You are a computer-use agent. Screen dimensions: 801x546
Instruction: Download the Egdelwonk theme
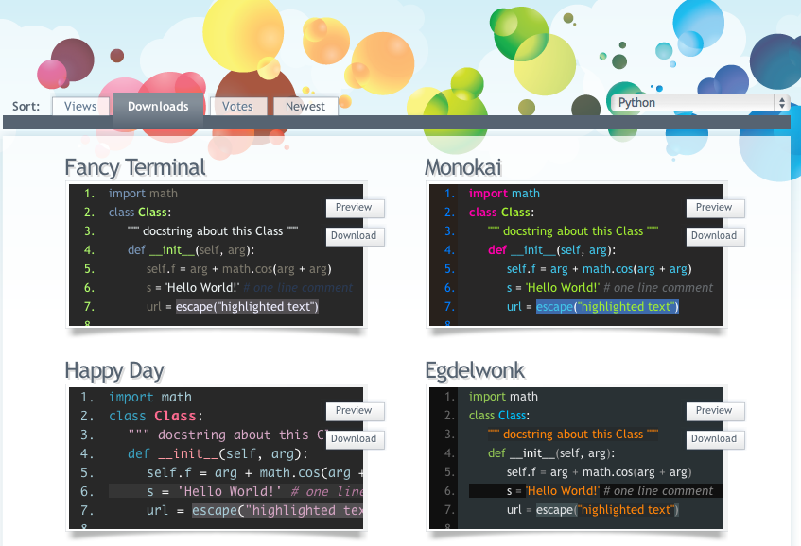click(714, 439)
